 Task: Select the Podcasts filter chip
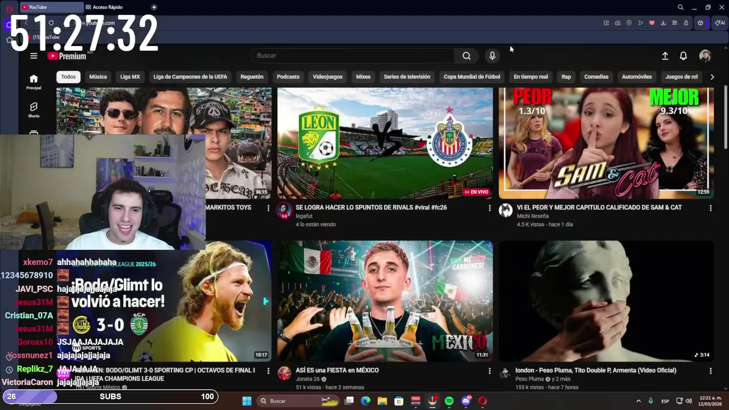(288, 77)
